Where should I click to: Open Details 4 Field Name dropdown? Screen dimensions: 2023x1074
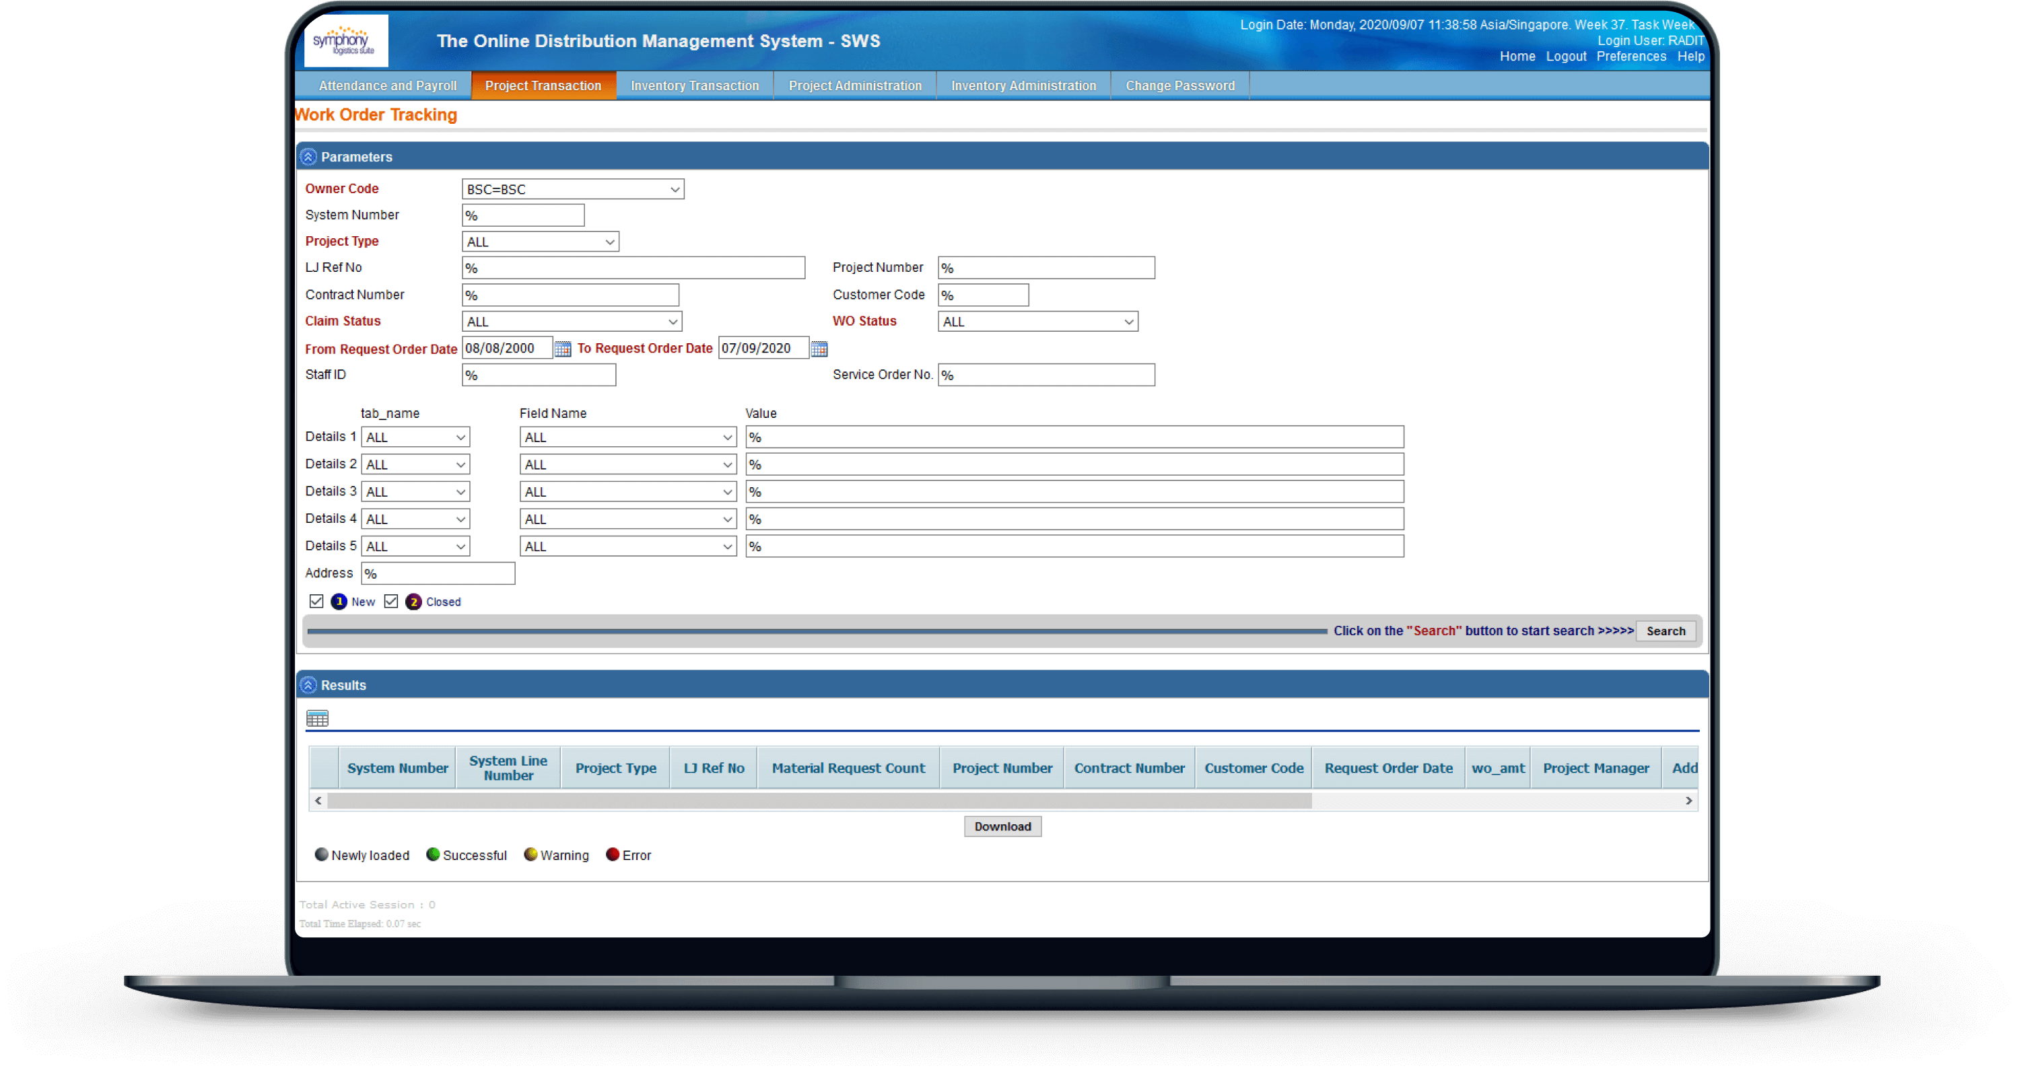(627, 520)
